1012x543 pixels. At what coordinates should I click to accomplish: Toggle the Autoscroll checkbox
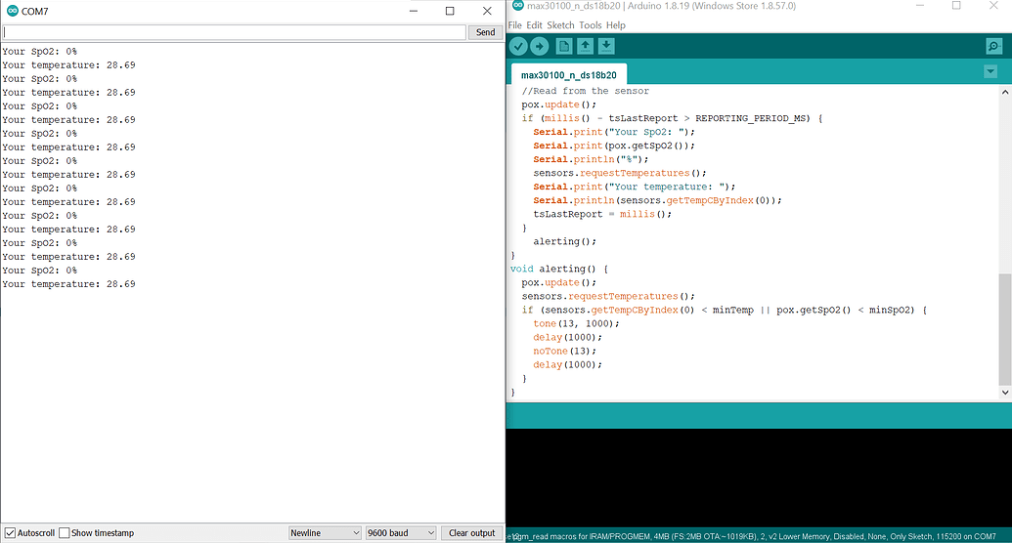(11, 532)
